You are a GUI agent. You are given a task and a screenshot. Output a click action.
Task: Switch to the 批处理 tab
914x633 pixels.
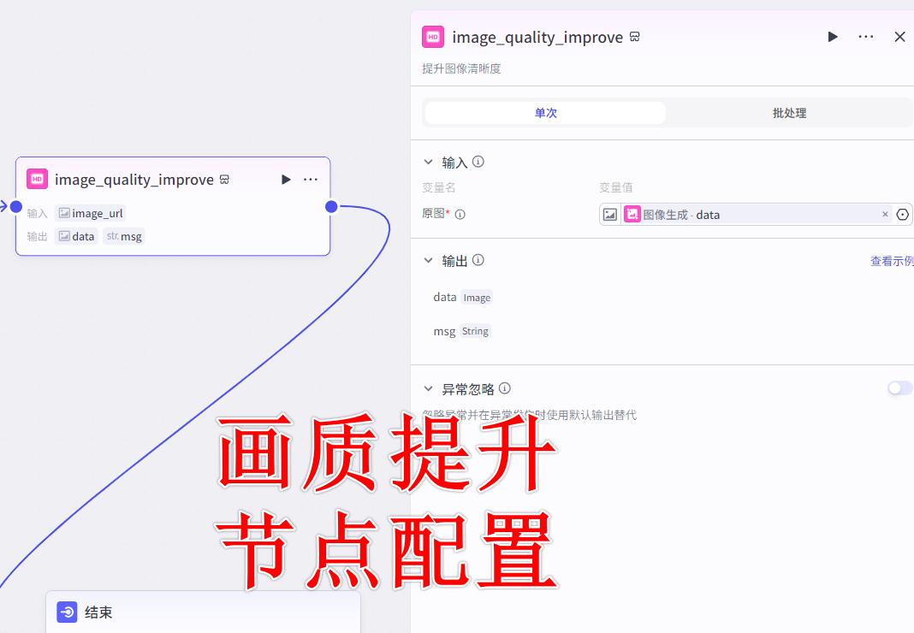pyautogui.click(x=788, y=112)
